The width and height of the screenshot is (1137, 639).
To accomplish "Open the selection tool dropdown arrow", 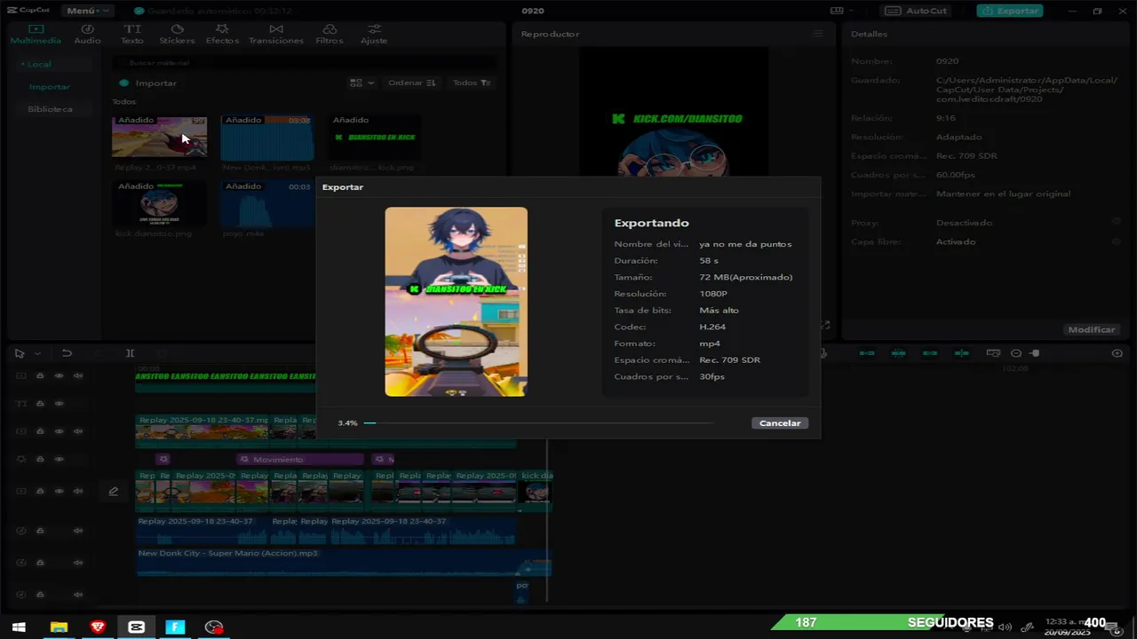I will tap(37, 353).
